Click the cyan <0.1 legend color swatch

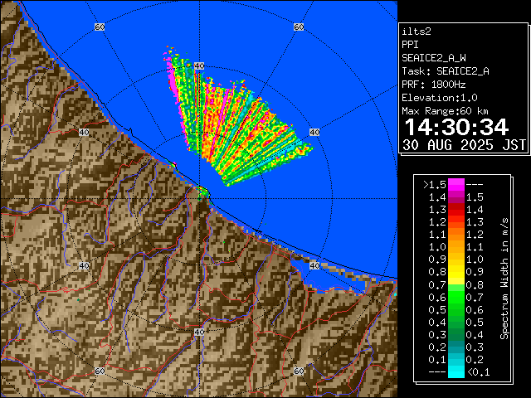tap(455, 372)
